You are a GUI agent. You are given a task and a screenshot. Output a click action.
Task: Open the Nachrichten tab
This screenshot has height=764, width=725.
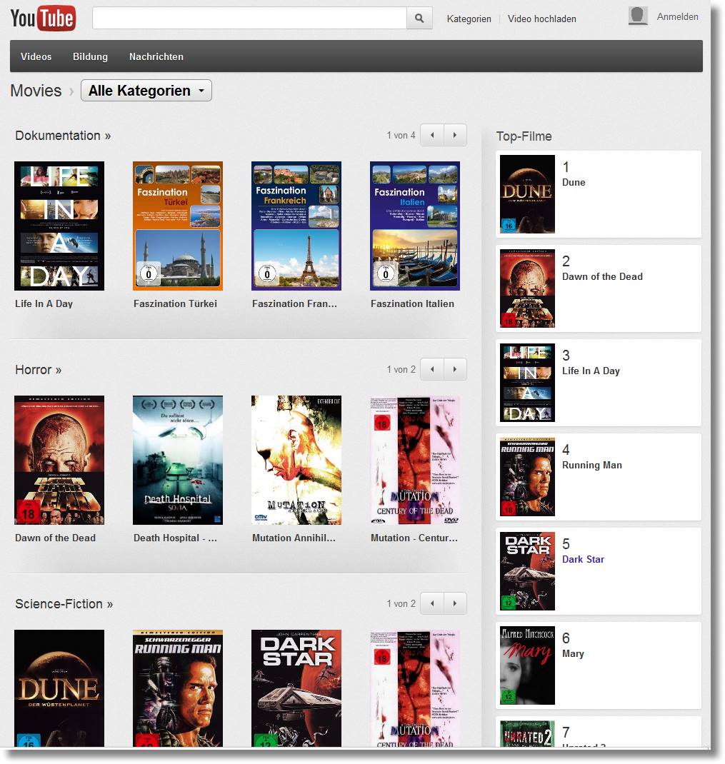(x=156, y=56)
